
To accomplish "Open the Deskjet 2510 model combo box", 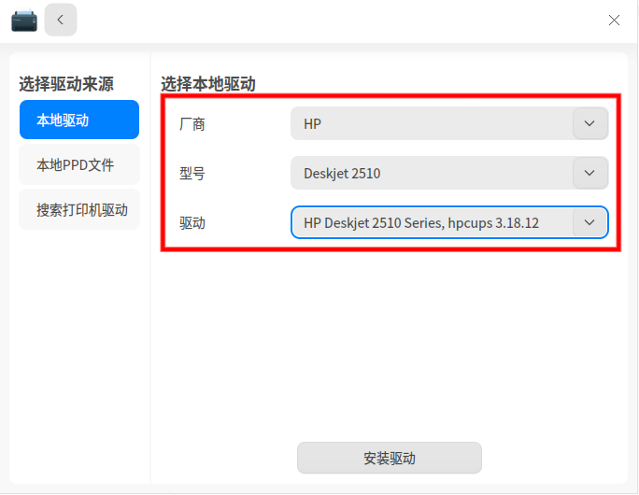I will [x=449, y=173].
